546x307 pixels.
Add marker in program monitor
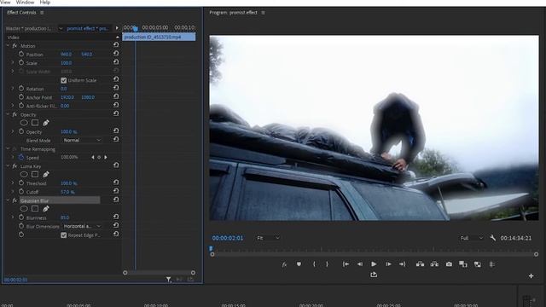point(299,264)
